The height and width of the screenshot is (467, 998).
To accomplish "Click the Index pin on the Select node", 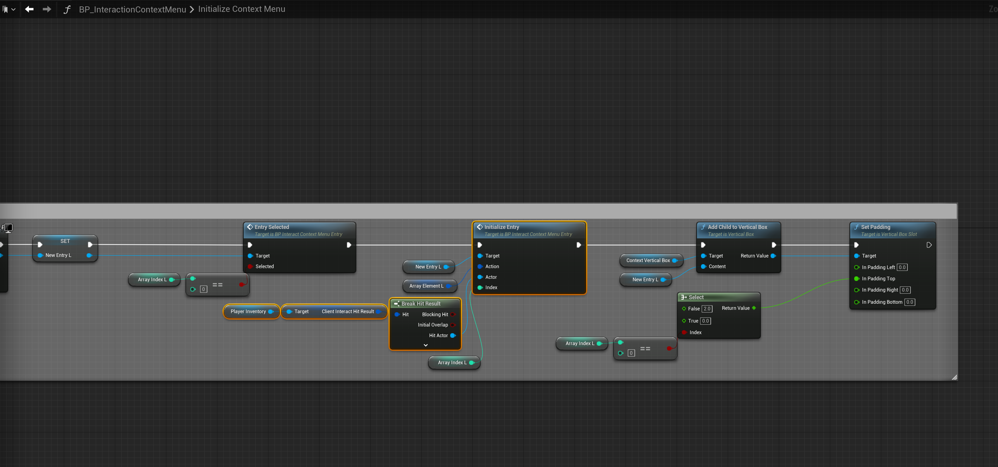I will [x=684, y=332].
